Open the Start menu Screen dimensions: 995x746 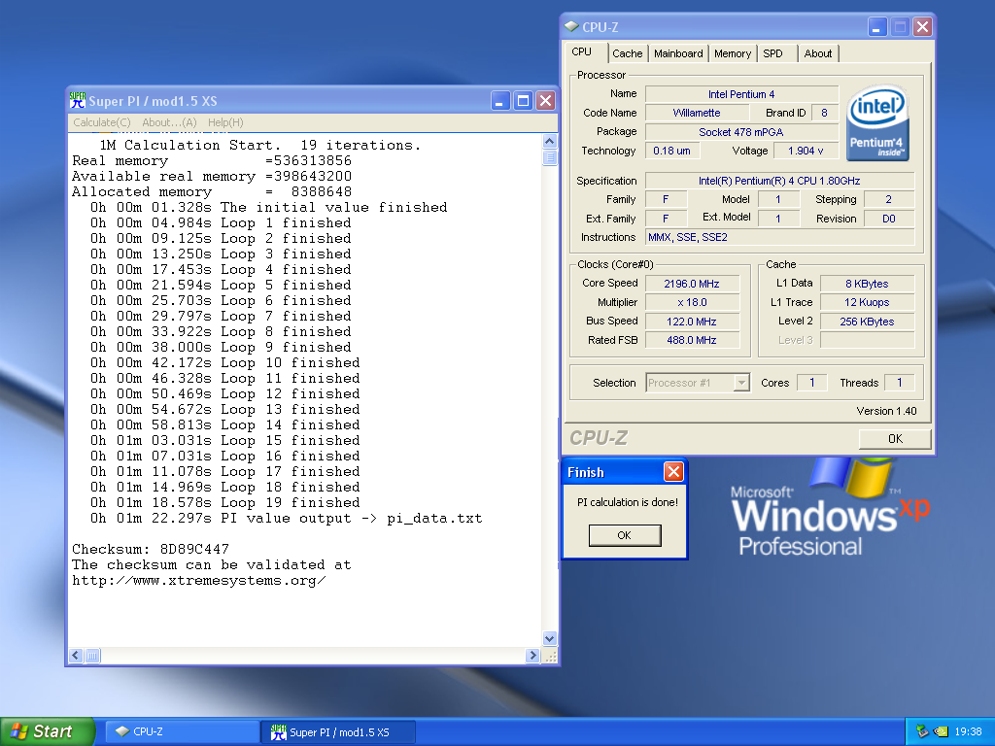click(x=47, y=731)
